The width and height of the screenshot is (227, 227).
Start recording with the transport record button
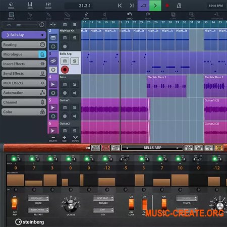(x=167, y=6)
